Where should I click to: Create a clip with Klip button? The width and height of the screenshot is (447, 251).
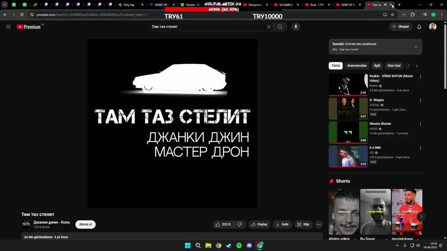coord(303,225)
